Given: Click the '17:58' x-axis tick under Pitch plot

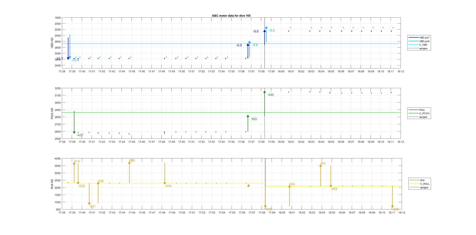Looking at the screenshot, I should coord(261,142).
